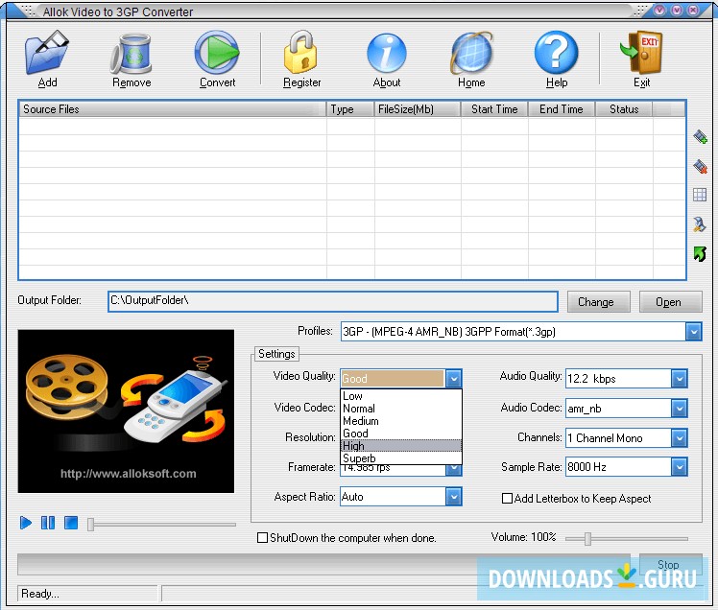Screen dimensions: 718x610
Task: Open the Register padlock icon
Action: pos(300,52)
